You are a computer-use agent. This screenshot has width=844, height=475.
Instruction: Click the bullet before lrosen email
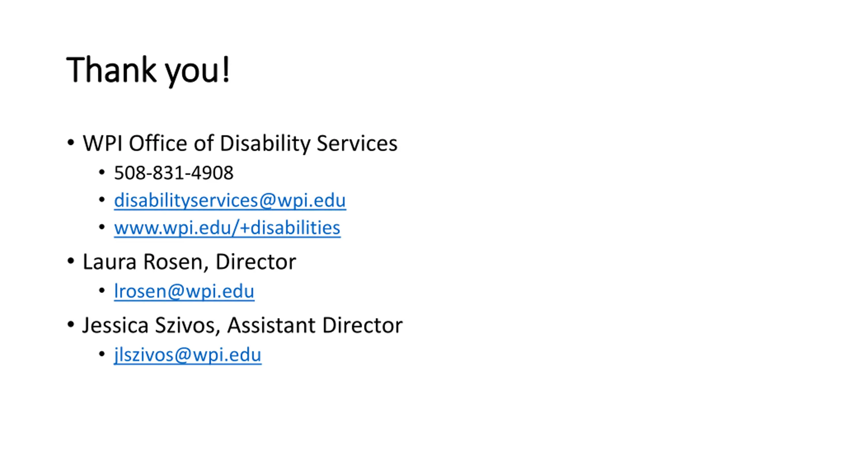[x=102, y=291]
